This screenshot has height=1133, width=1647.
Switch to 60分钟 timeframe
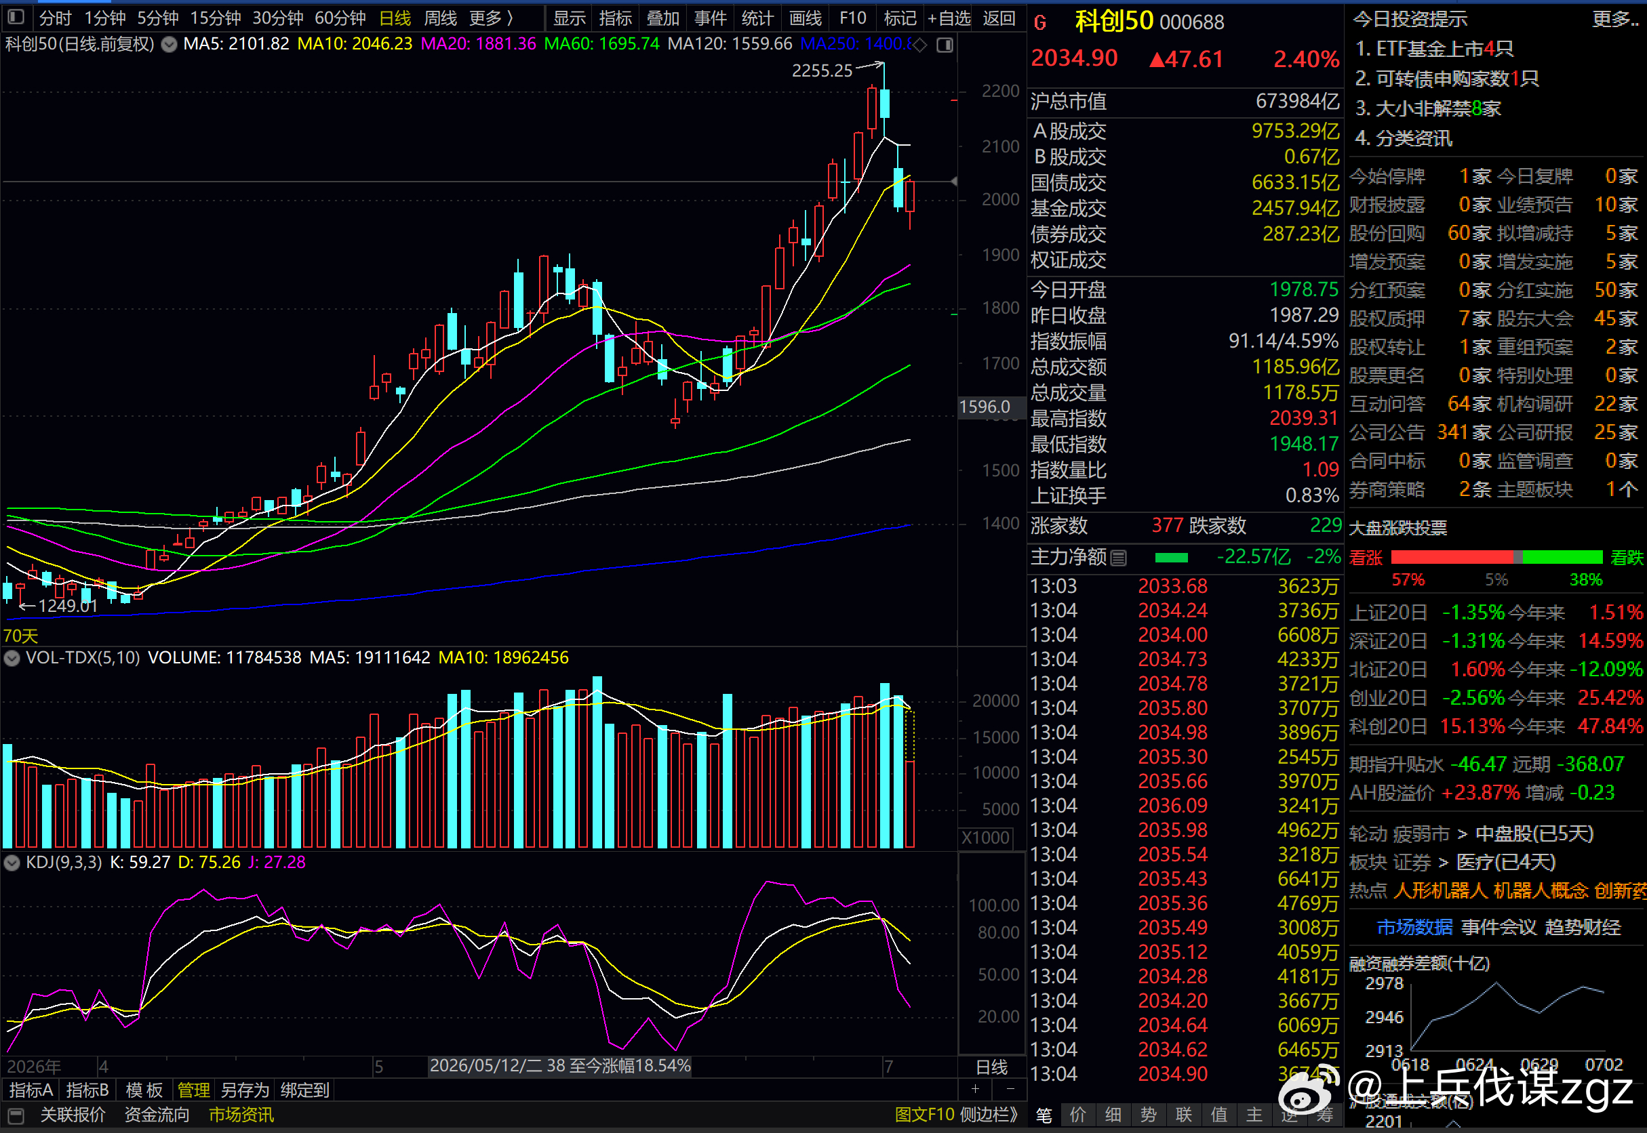click(340, 18)
